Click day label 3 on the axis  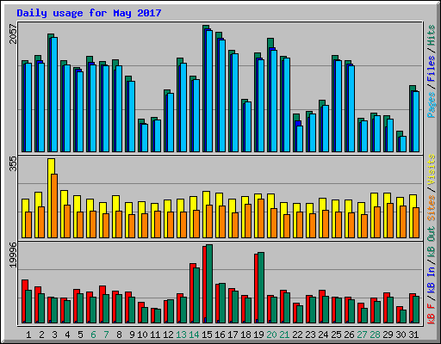pyautogui.click(x=54, y=335)
